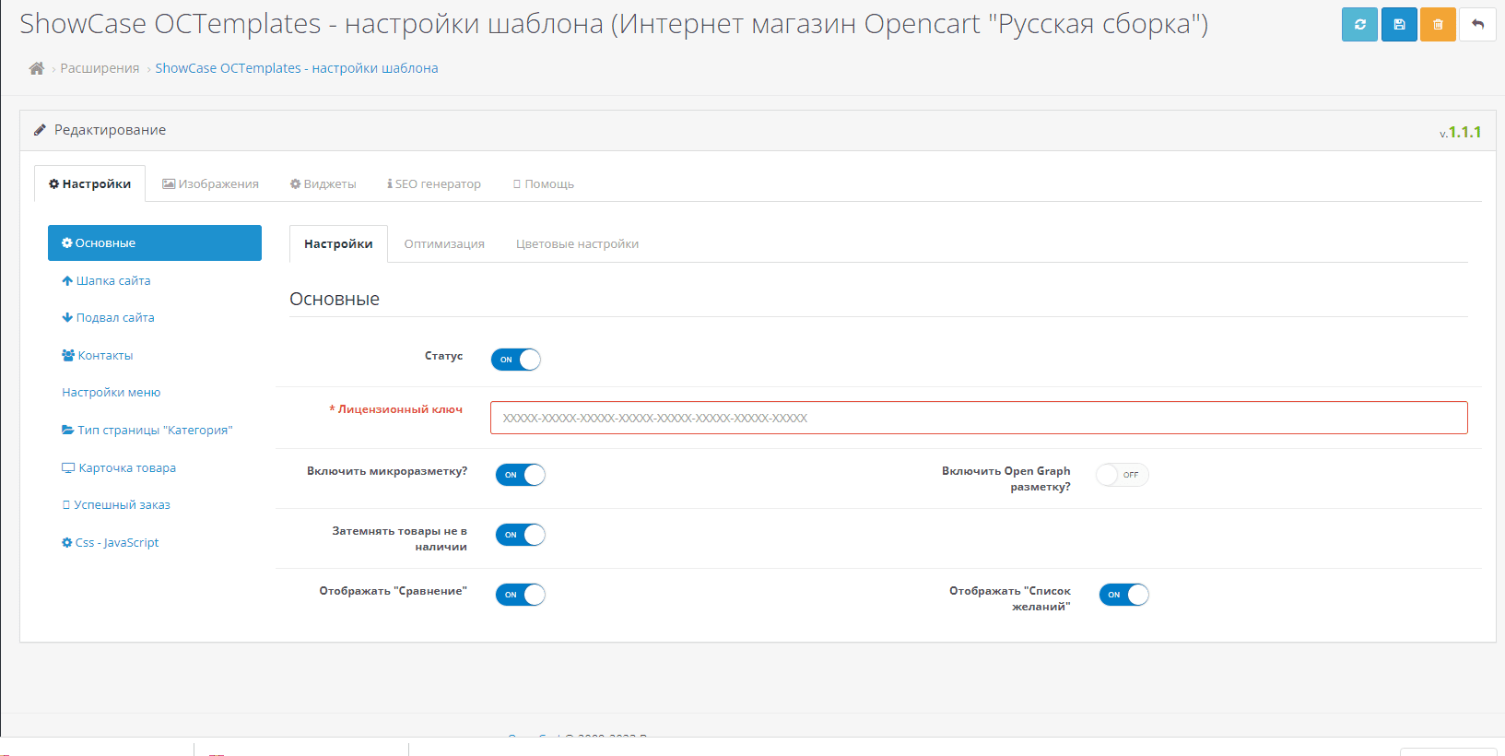Click the blue refresh icon button
Image resolution: width=1505 pixels, height=756 pixels.
(1359, 24)
